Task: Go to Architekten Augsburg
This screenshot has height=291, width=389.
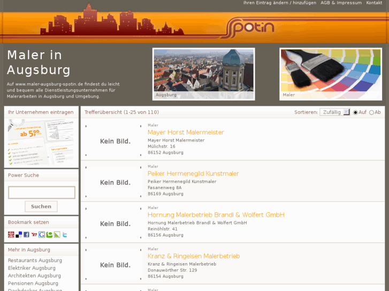Action: tap(34, 276)
